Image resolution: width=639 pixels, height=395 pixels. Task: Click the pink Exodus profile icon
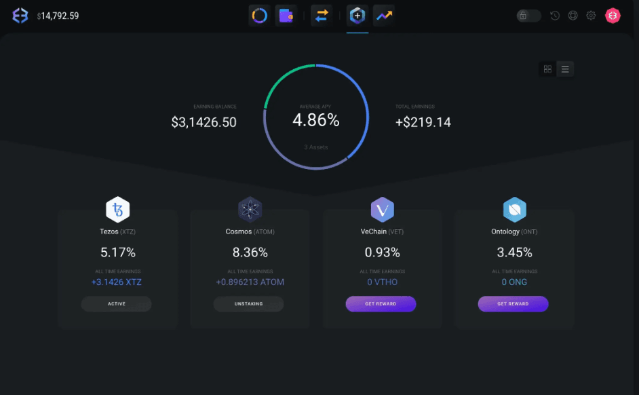pyautogui.click(x=613, y=16)
